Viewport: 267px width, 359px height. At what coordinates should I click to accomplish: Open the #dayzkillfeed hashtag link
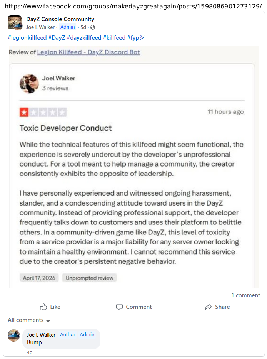click(x=84, y=38)
